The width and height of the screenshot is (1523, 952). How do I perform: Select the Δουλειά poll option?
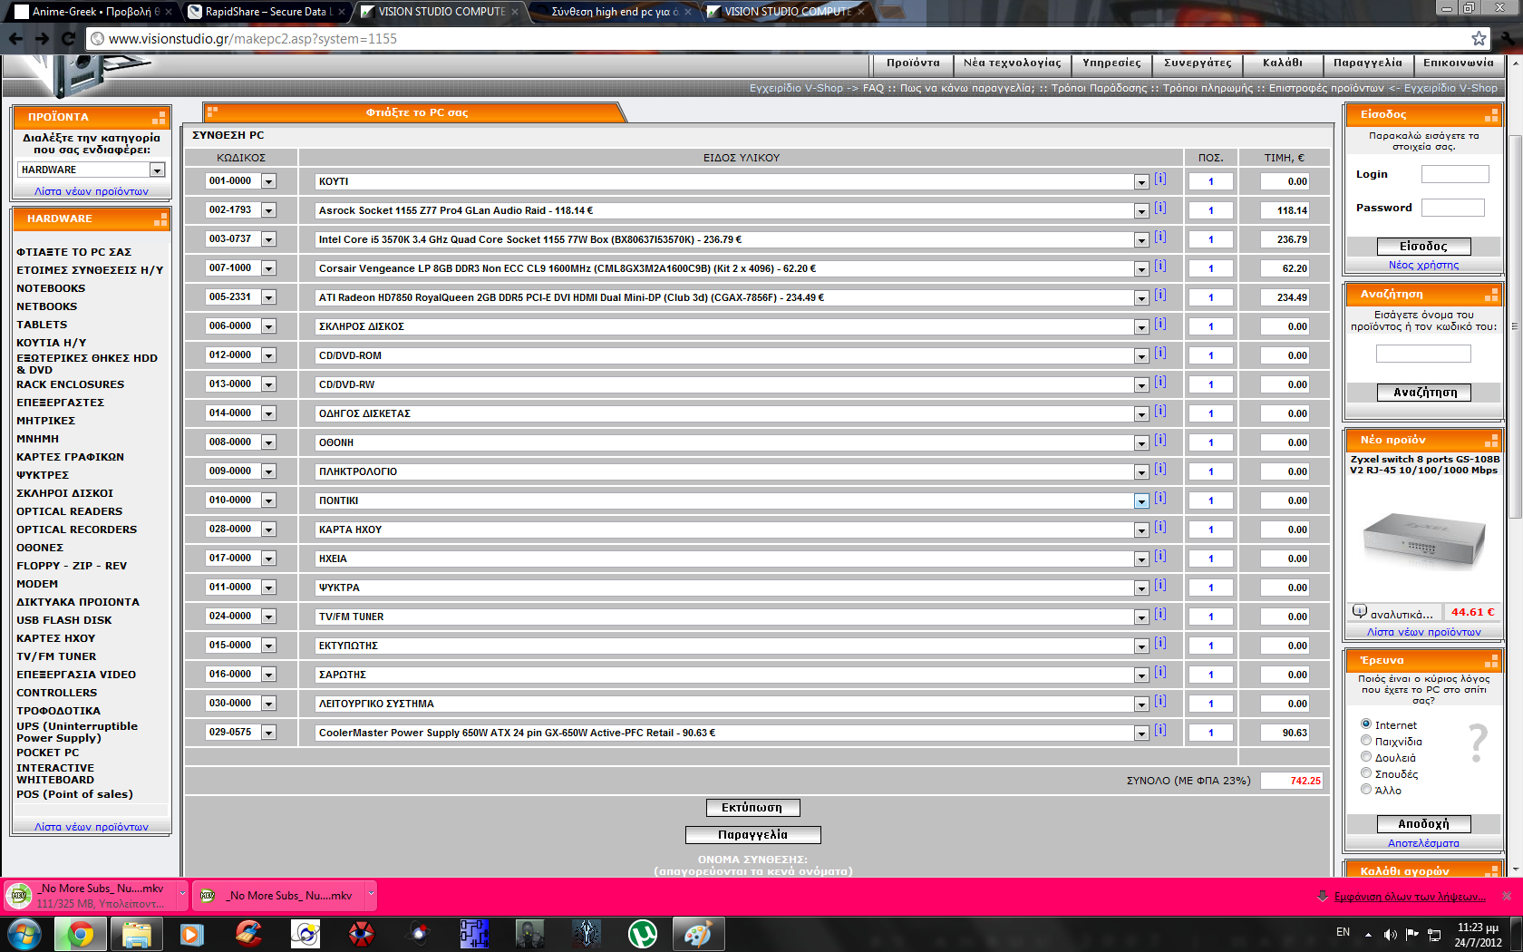tap(1366, 756)
